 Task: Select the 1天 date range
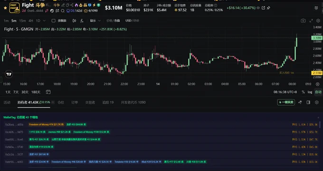(8, 92)
